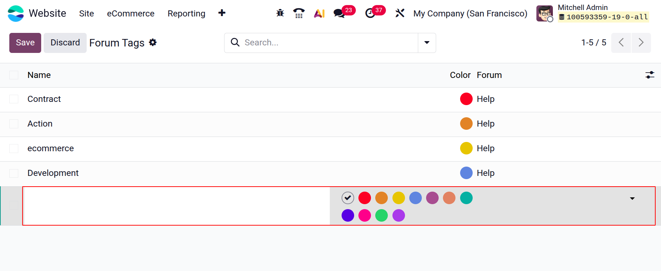
Task: Open the eCommerce menu
Action: 131,14
